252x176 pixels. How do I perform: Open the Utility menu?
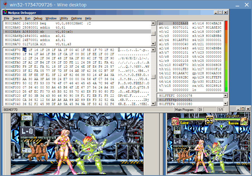click(x=64, y=18)
